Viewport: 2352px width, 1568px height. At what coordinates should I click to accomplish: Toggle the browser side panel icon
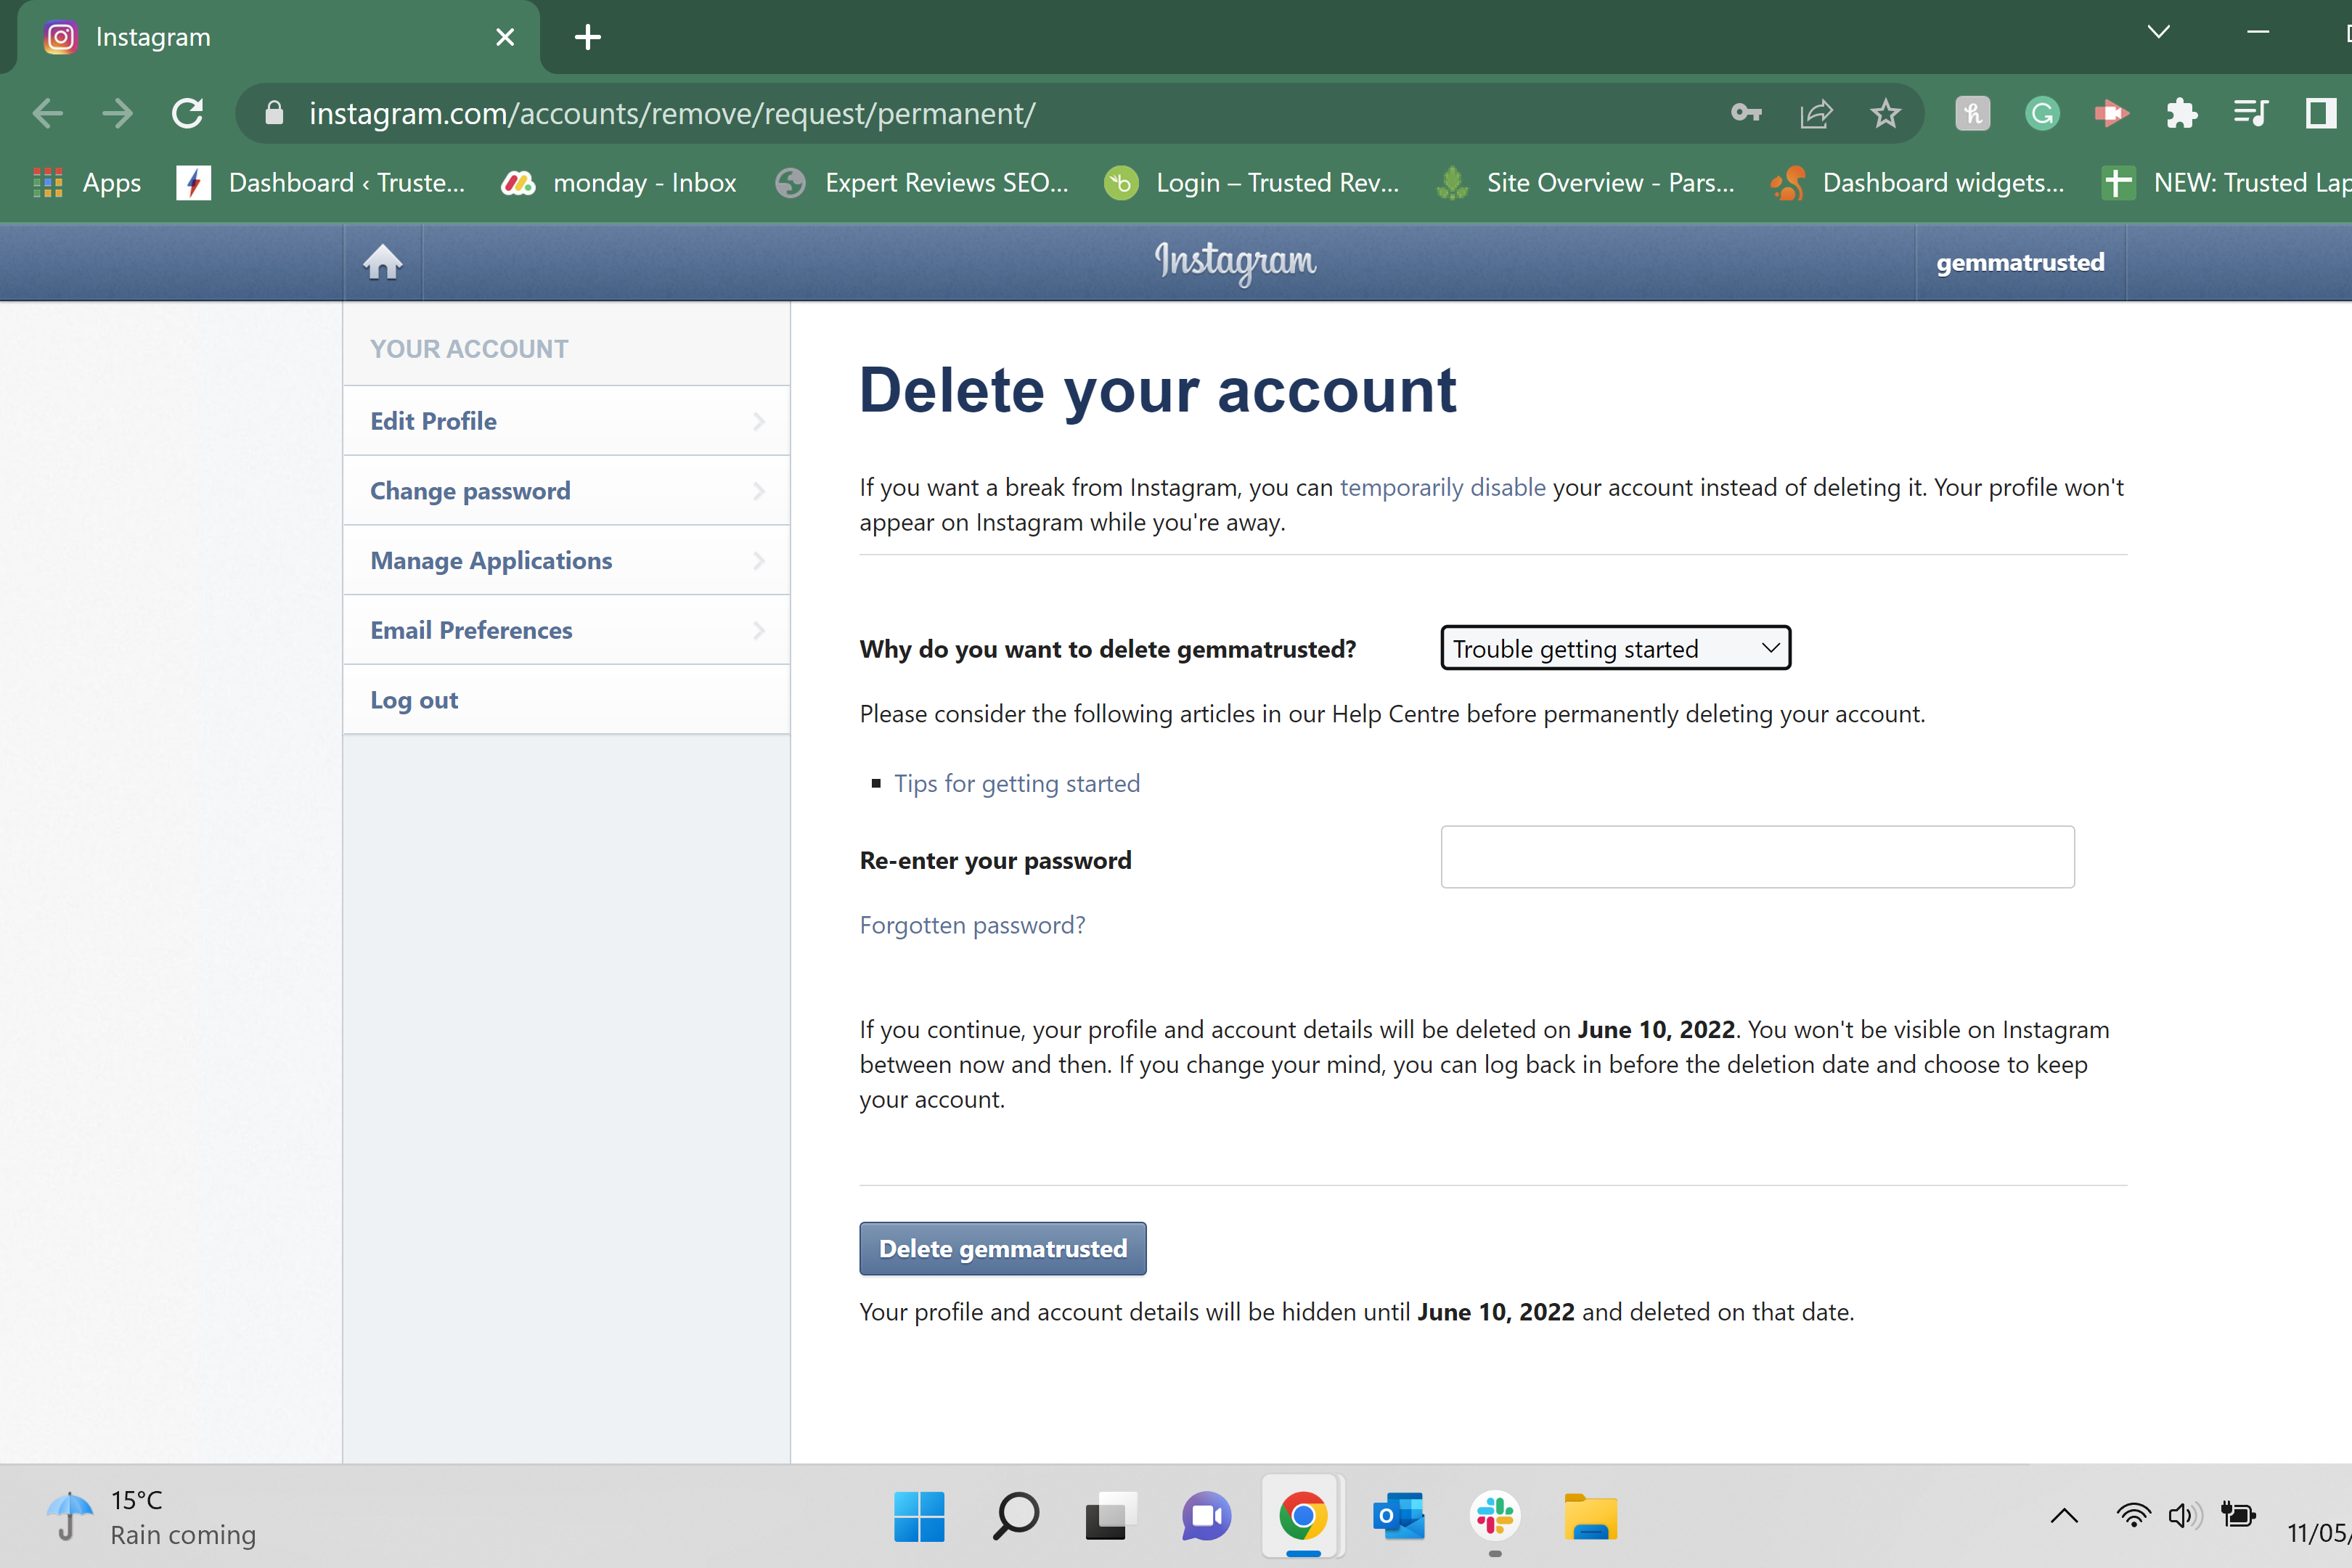[2320, 113]
